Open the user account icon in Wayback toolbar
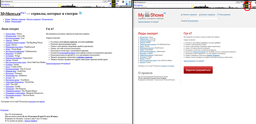Screen dimensions: 256x124 123,2
